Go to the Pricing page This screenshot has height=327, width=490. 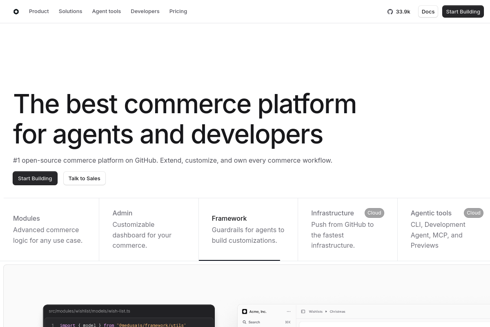click(x=178, y=11)
